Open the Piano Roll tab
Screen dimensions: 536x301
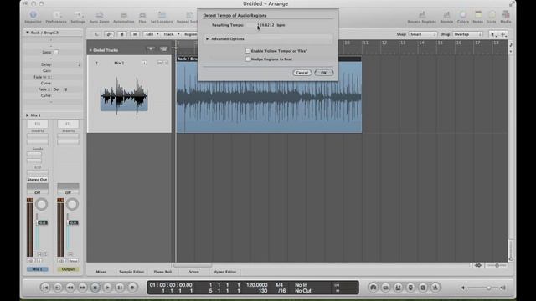click(x=162, y=272)
